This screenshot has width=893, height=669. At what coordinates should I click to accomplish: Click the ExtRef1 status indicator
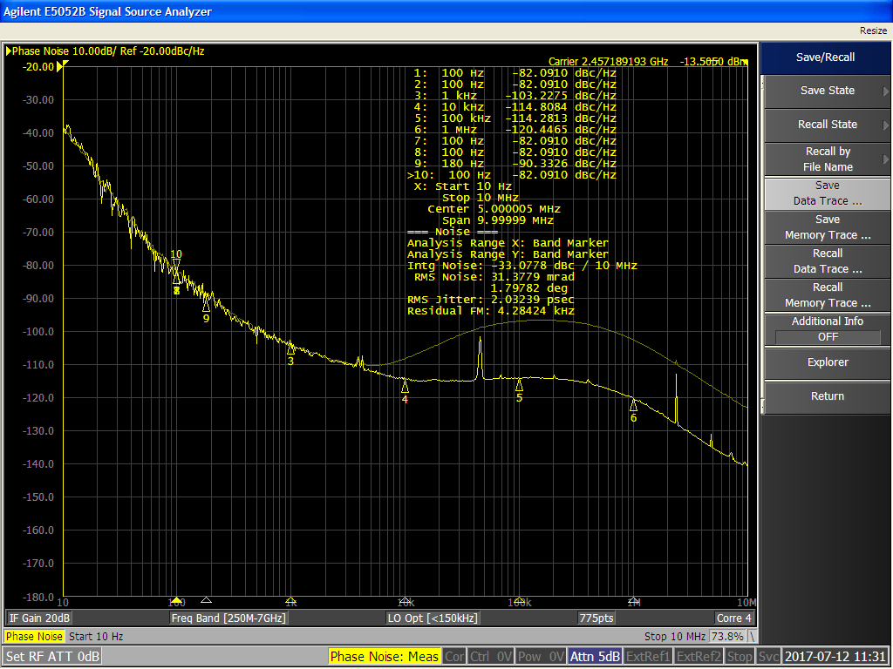click(x=648, y=657)
